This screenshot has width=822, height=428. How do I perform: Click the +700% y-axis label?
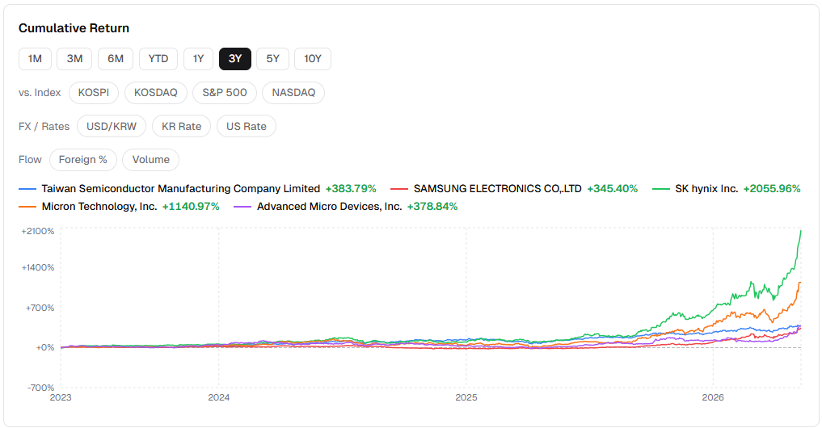tap(40, 308)
